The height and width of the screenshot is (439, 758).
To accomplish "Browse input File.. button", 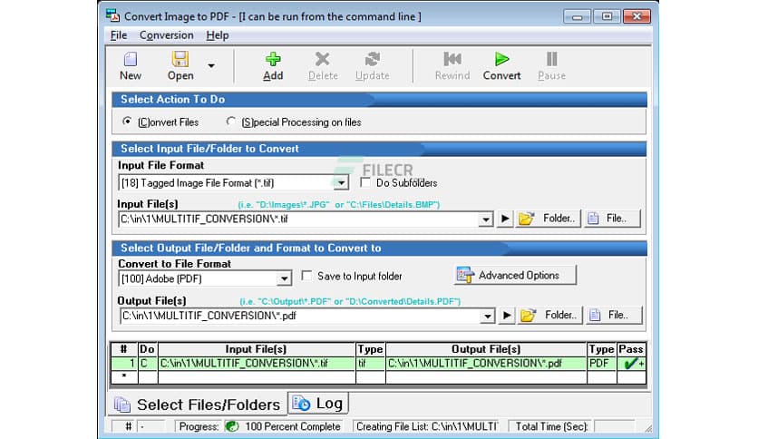I will pos(612,219).
